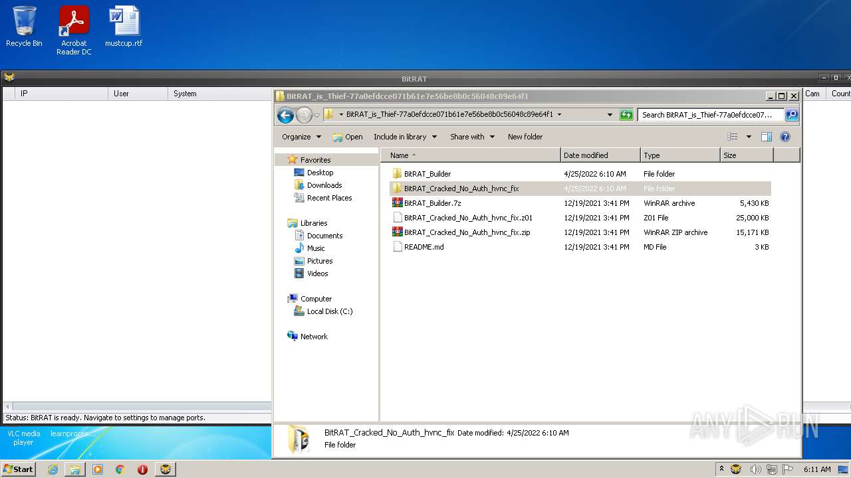The width and height of the screenshot is (851, 478).
Task: Open Include in library dropdown
Action: tap(405, 137)
